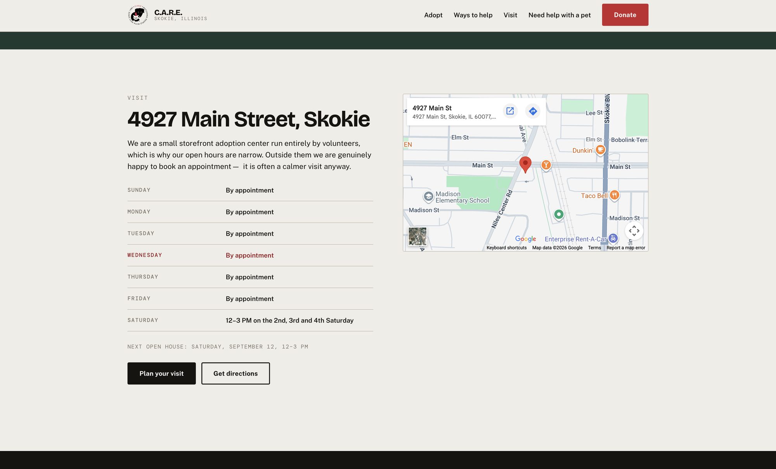Image resolution: width=776 pixels, height=469 pixels.
Task: Open Need help with a pet
Action: (x=559, y=15)
